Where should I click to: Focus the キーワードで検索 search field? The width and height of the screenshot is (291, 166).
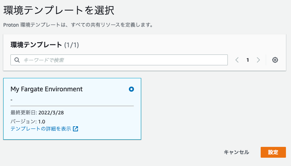(x=119, y=60)
